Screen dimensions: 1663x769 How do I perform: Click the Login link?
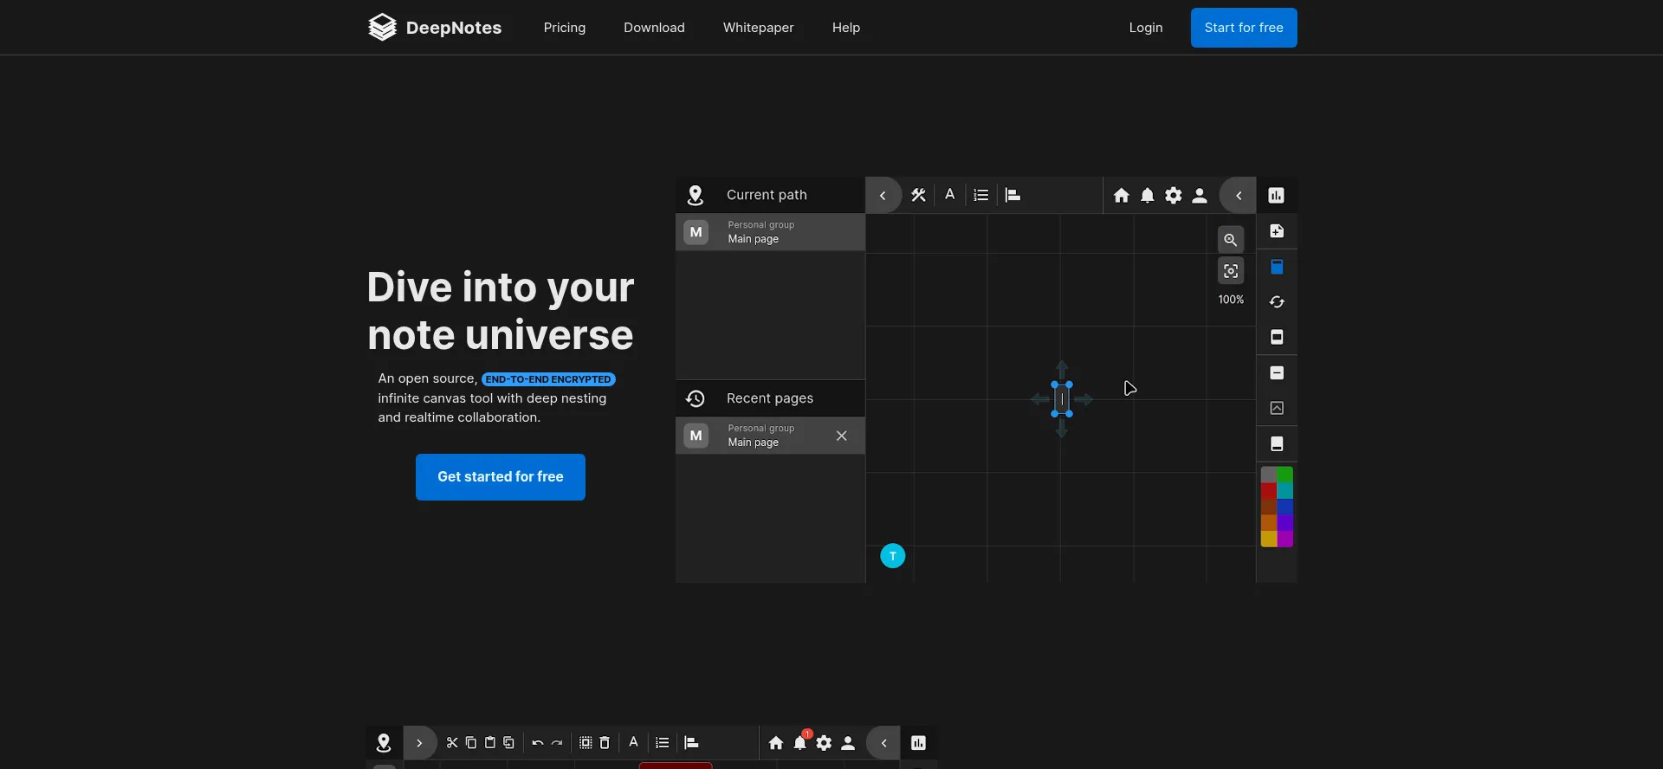pyautogui.click(x=1146, y=28)
